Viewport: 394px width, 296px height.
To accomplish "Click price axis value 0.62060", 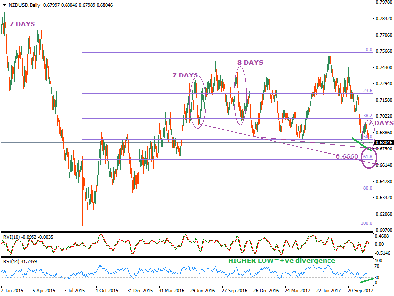I will click(x=384, y=214).
